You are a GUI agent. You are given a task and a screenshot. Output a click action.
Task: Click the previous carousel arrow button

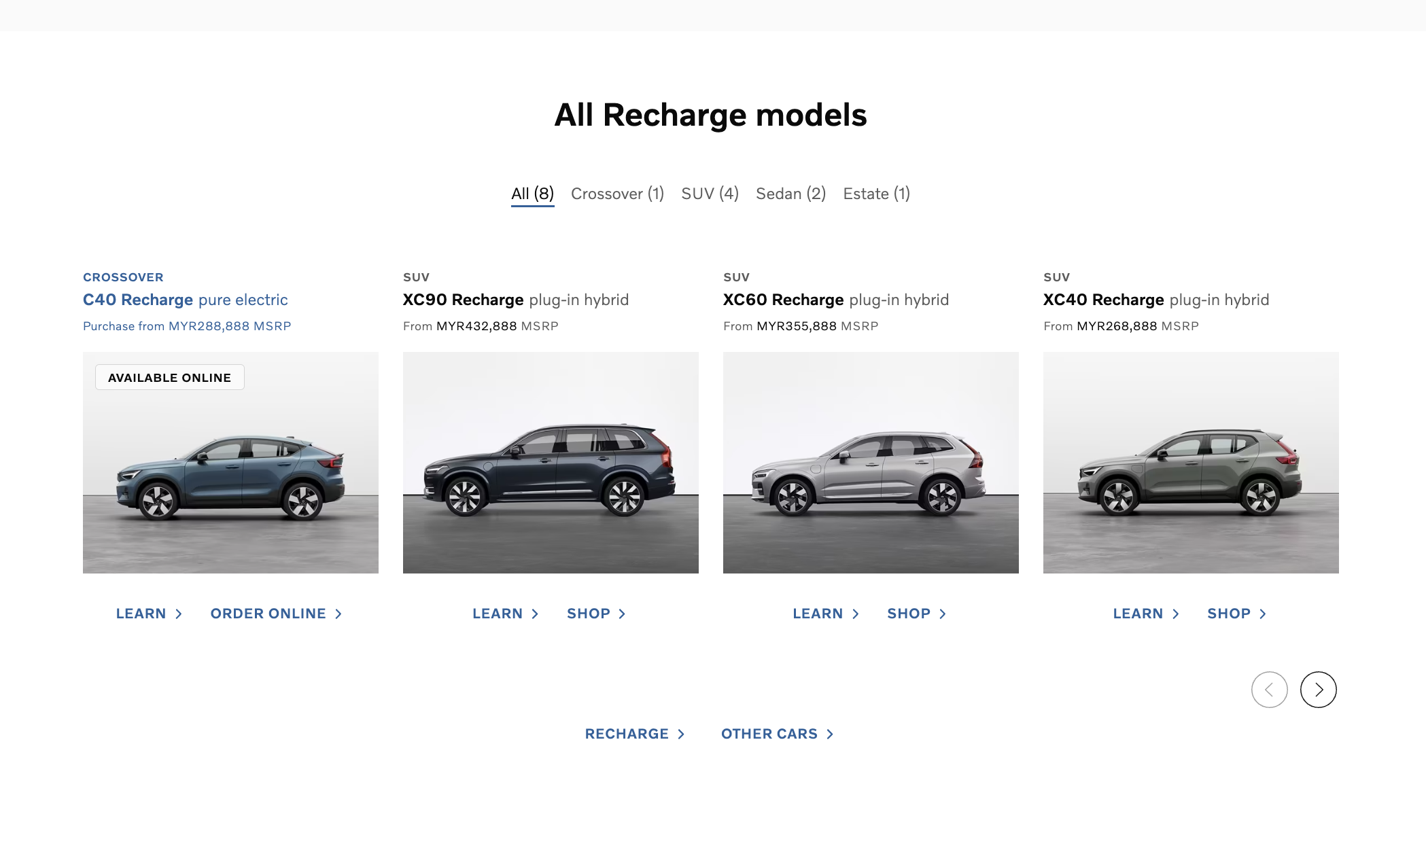coord(1269,690)
